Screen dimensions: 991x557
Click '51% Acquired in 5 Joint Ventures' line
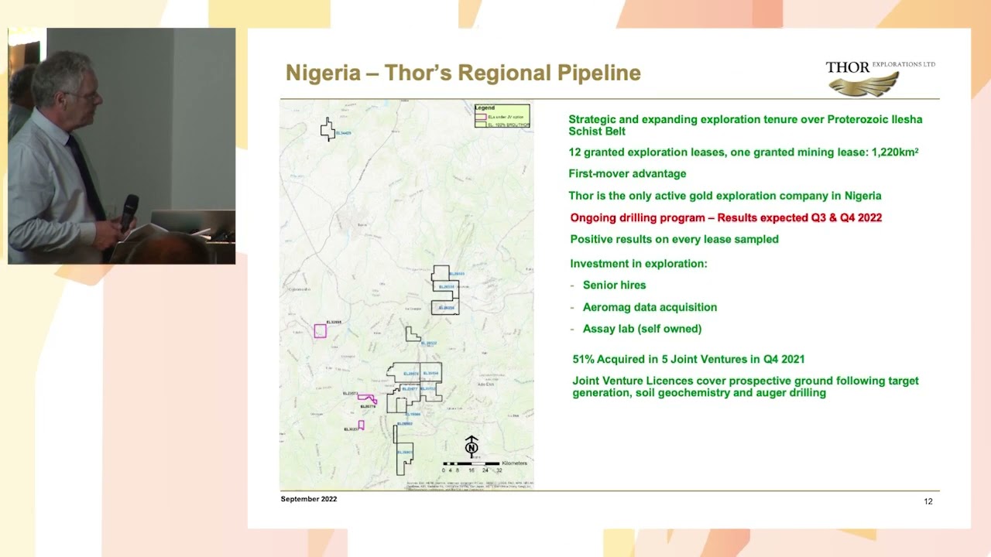coord(688,360)
